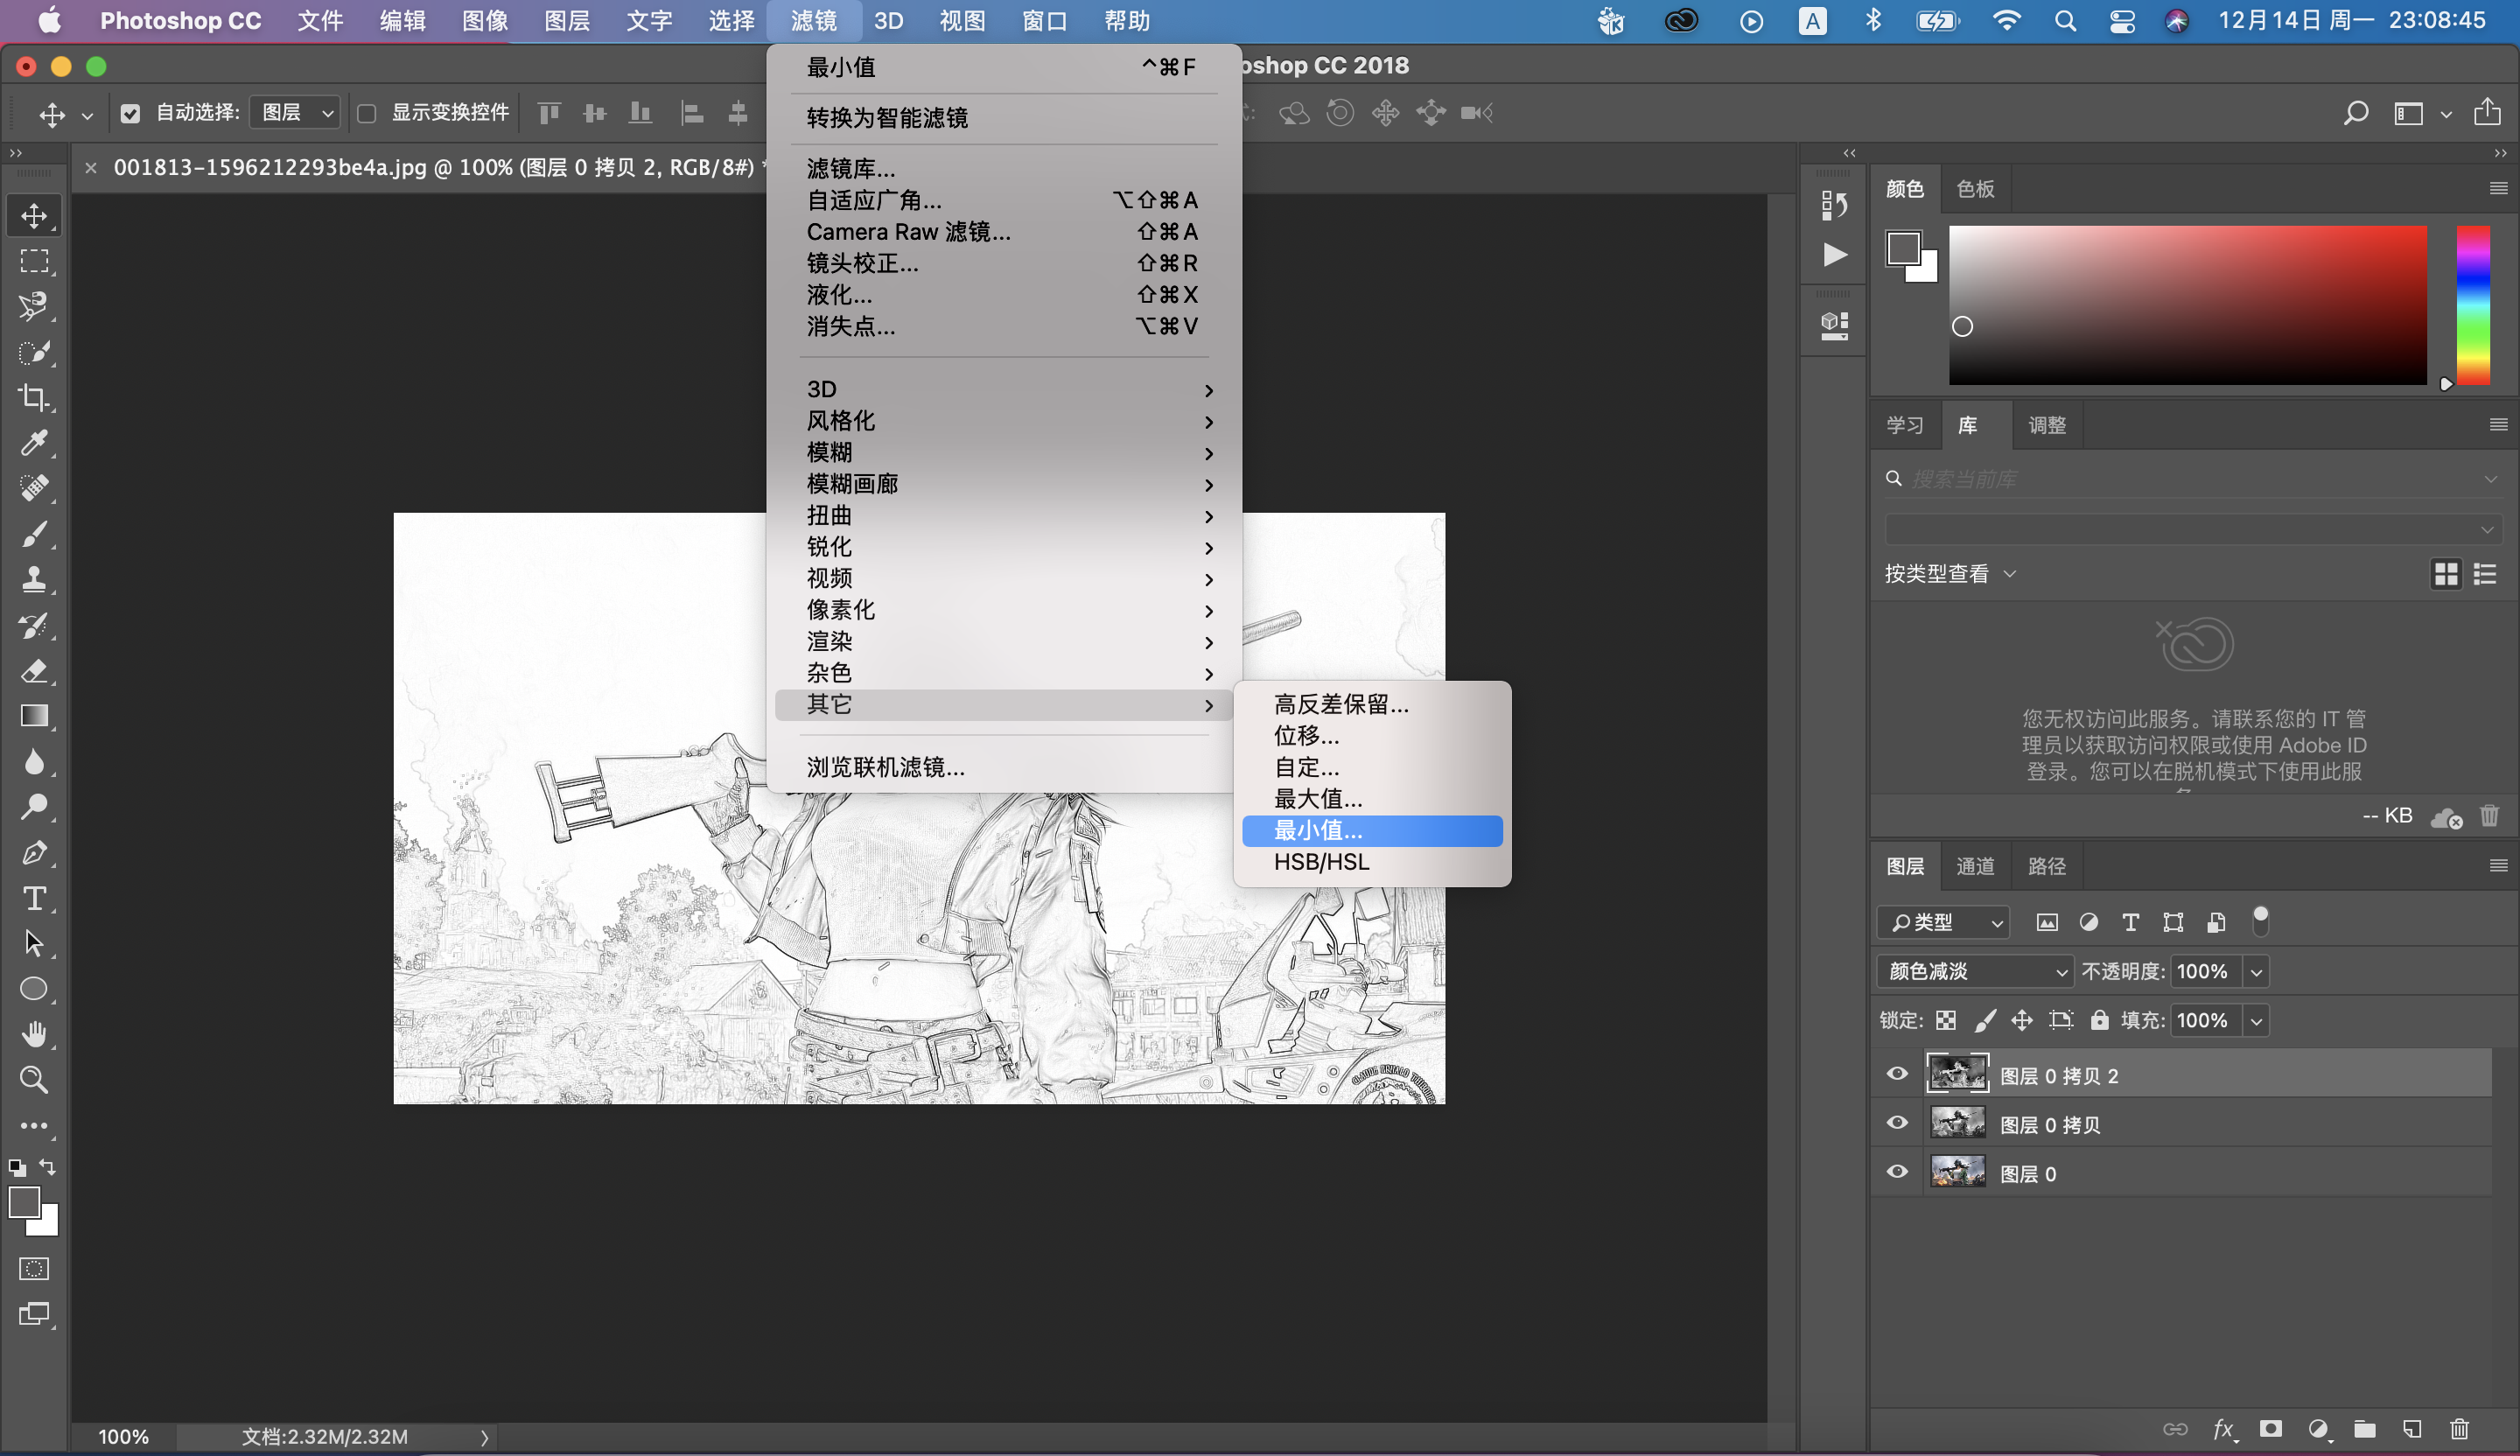This screenshot has width=2520, height=1456.
Task: Toggle lock all padlock icon
Action: coord(2100,1021)
